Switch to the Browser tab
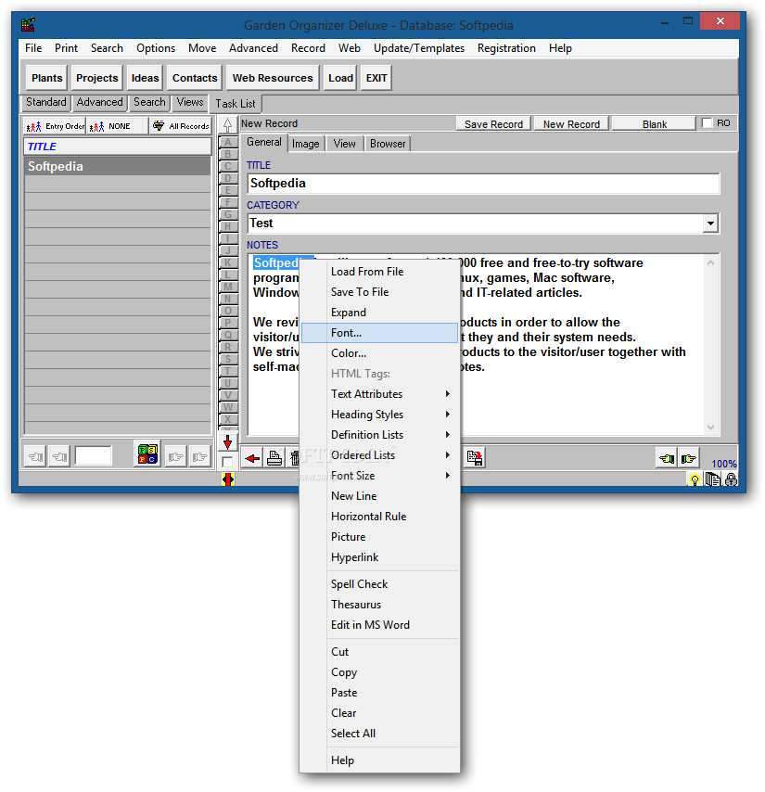Screen dimensions: 765x792 pyautogui.click(x=388, y=144)
